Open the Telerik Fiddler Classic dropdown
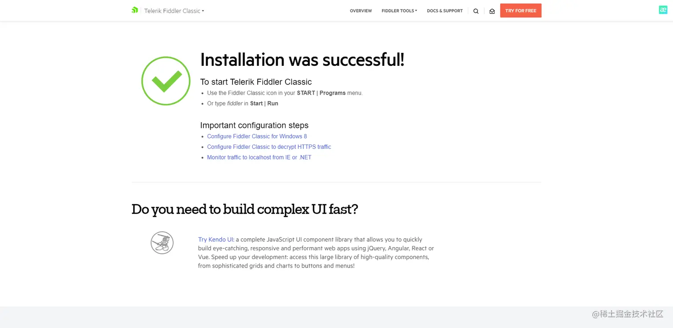Viewport: 673px width, 328px height. pyautogui.click(x=174, y=11)
